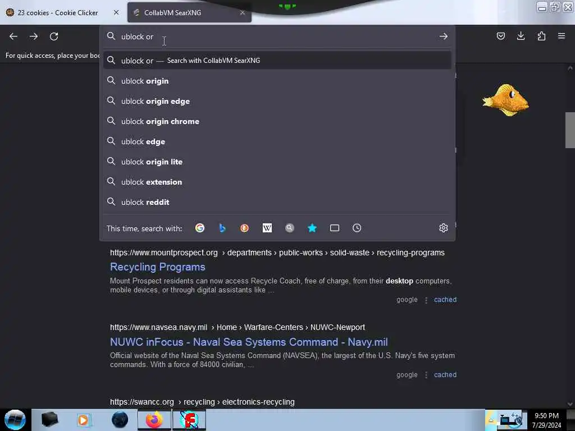The height and width of the screenshot is (431, 575).
Task: Open cached copy of NUWC inFocus result
Action: (445, 374)
